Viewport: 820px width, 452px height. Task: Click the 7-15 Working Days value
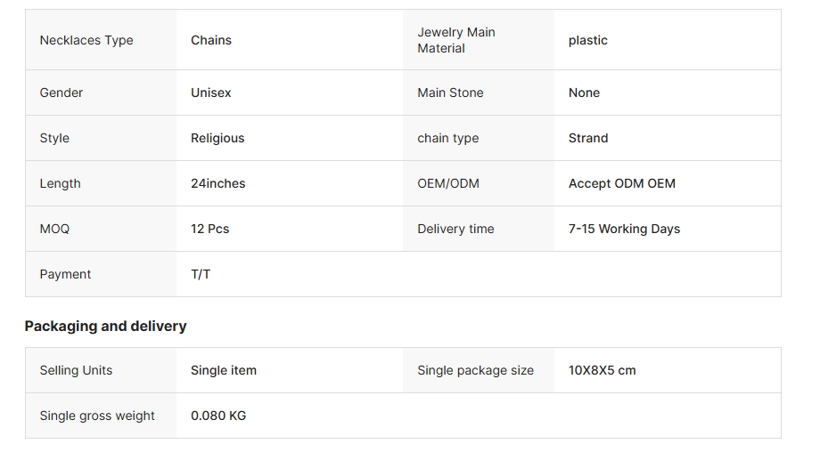625,229
